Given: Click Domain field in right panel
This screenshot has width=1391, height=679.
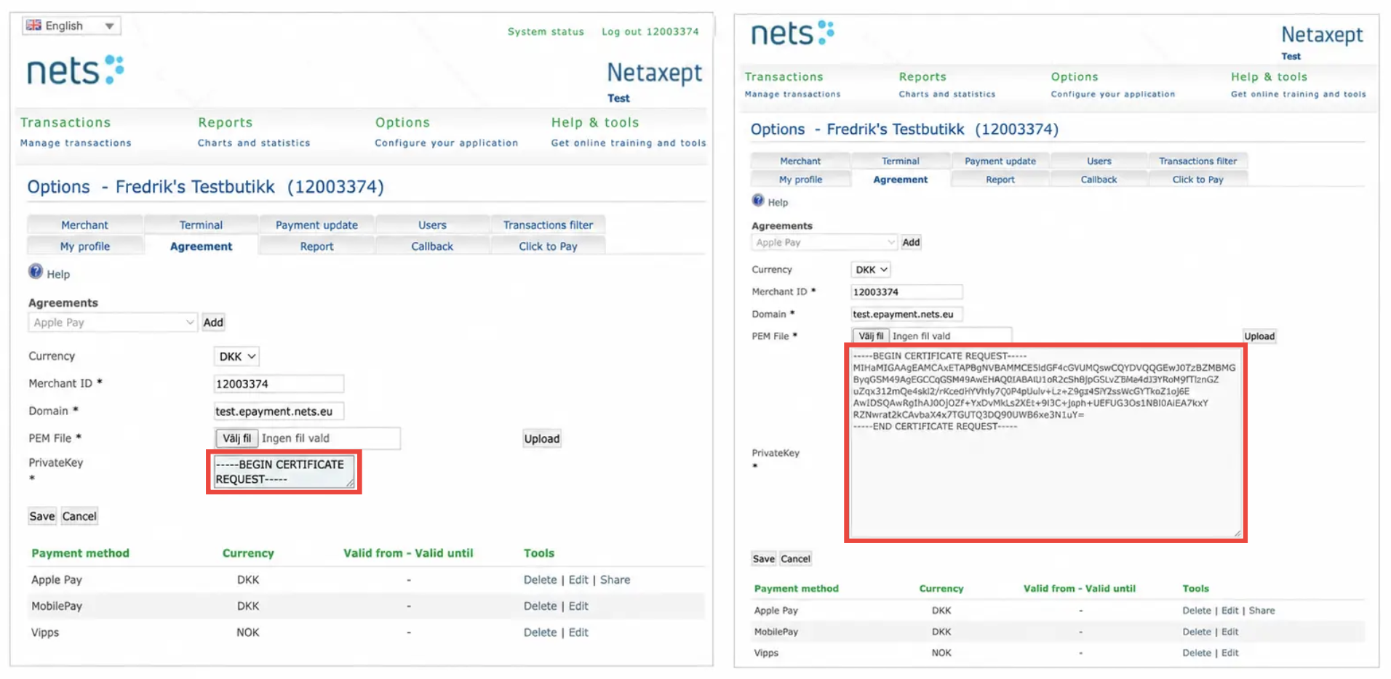Looking at the screenshot, I should (906, 314).
